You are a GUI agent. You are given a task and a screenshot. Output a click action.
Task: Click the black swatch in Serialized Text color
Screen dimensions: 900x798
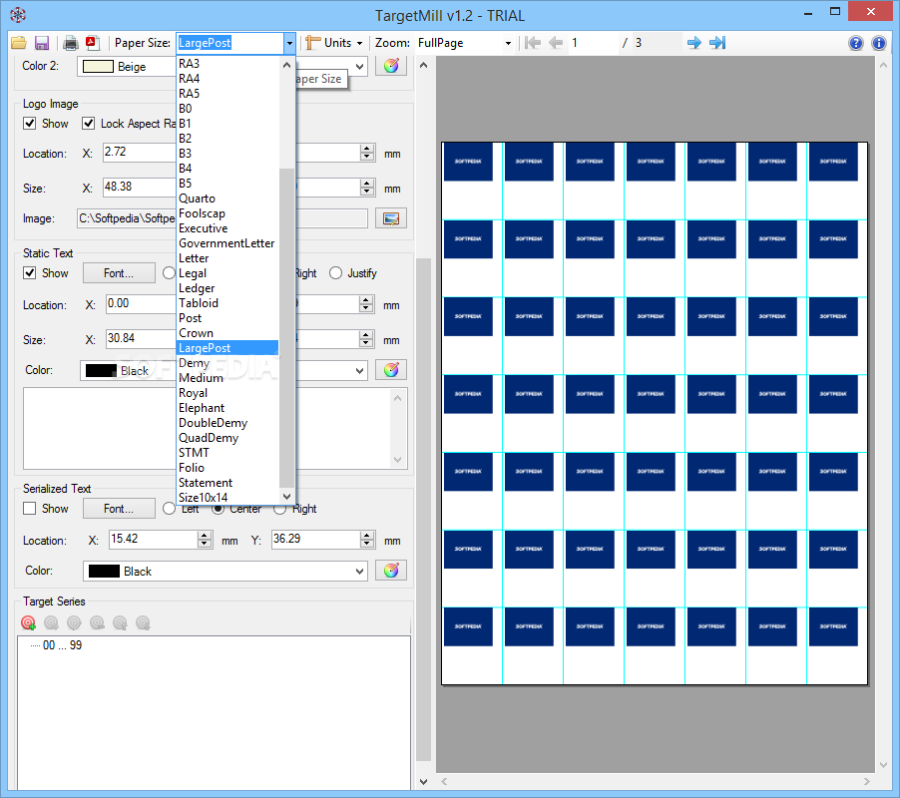(104, 571)
